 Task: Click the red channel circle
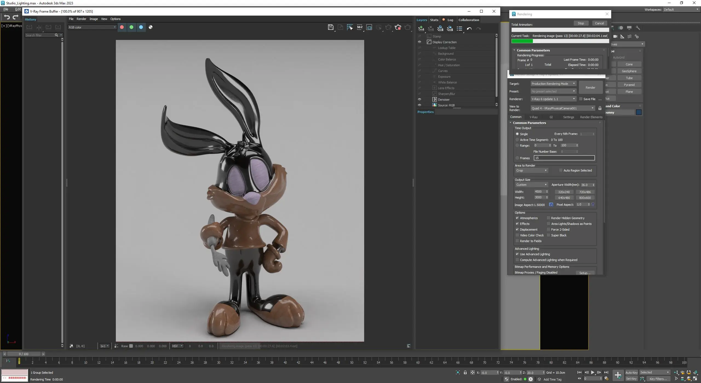(122, 27)
